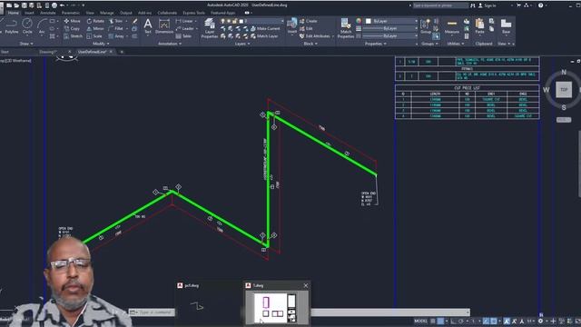Toggle grid display in status bar
The width and height of the screenshot is (581, 327).
coord(433,321)
